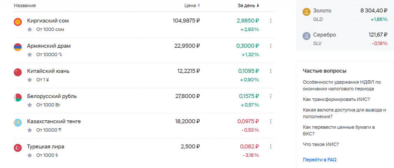
Task: Click the Chinese flag icon
Action: click(18, 72)
